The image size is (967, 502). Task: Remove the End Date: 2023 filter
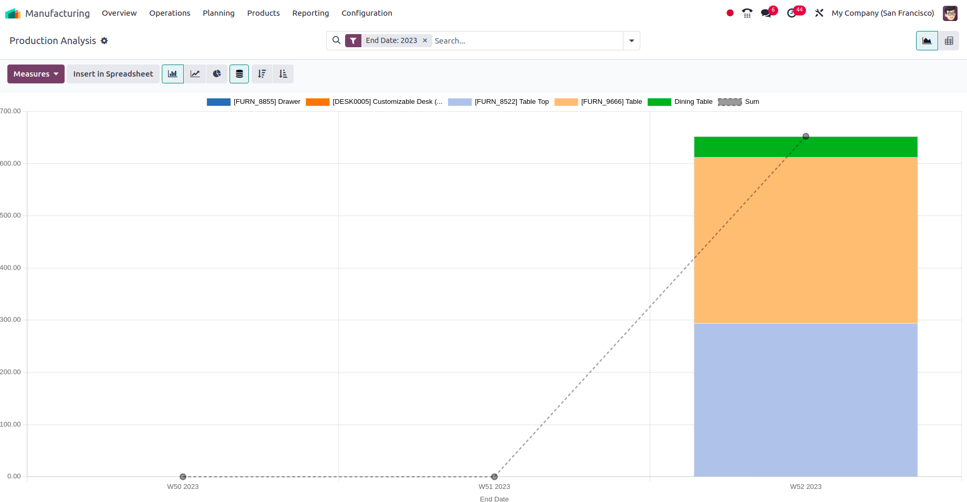tap(425, 40)
